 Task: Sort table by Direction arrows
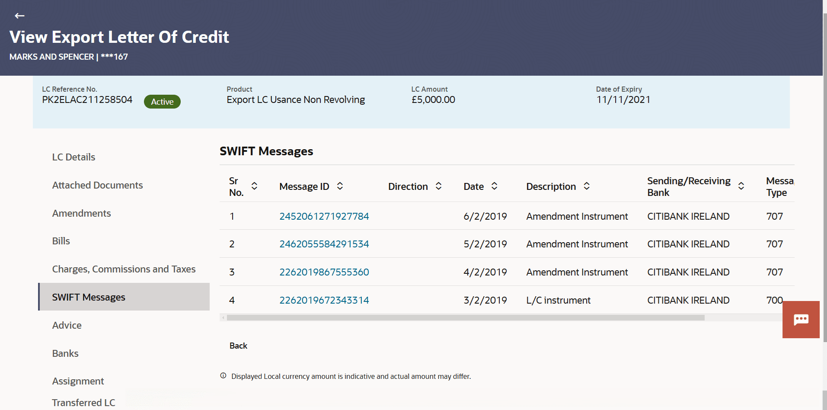click(438, 186)
